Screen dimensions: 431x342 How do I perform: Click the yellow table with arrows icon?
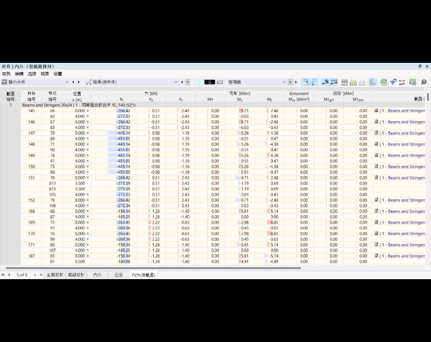tap(353, 82)
